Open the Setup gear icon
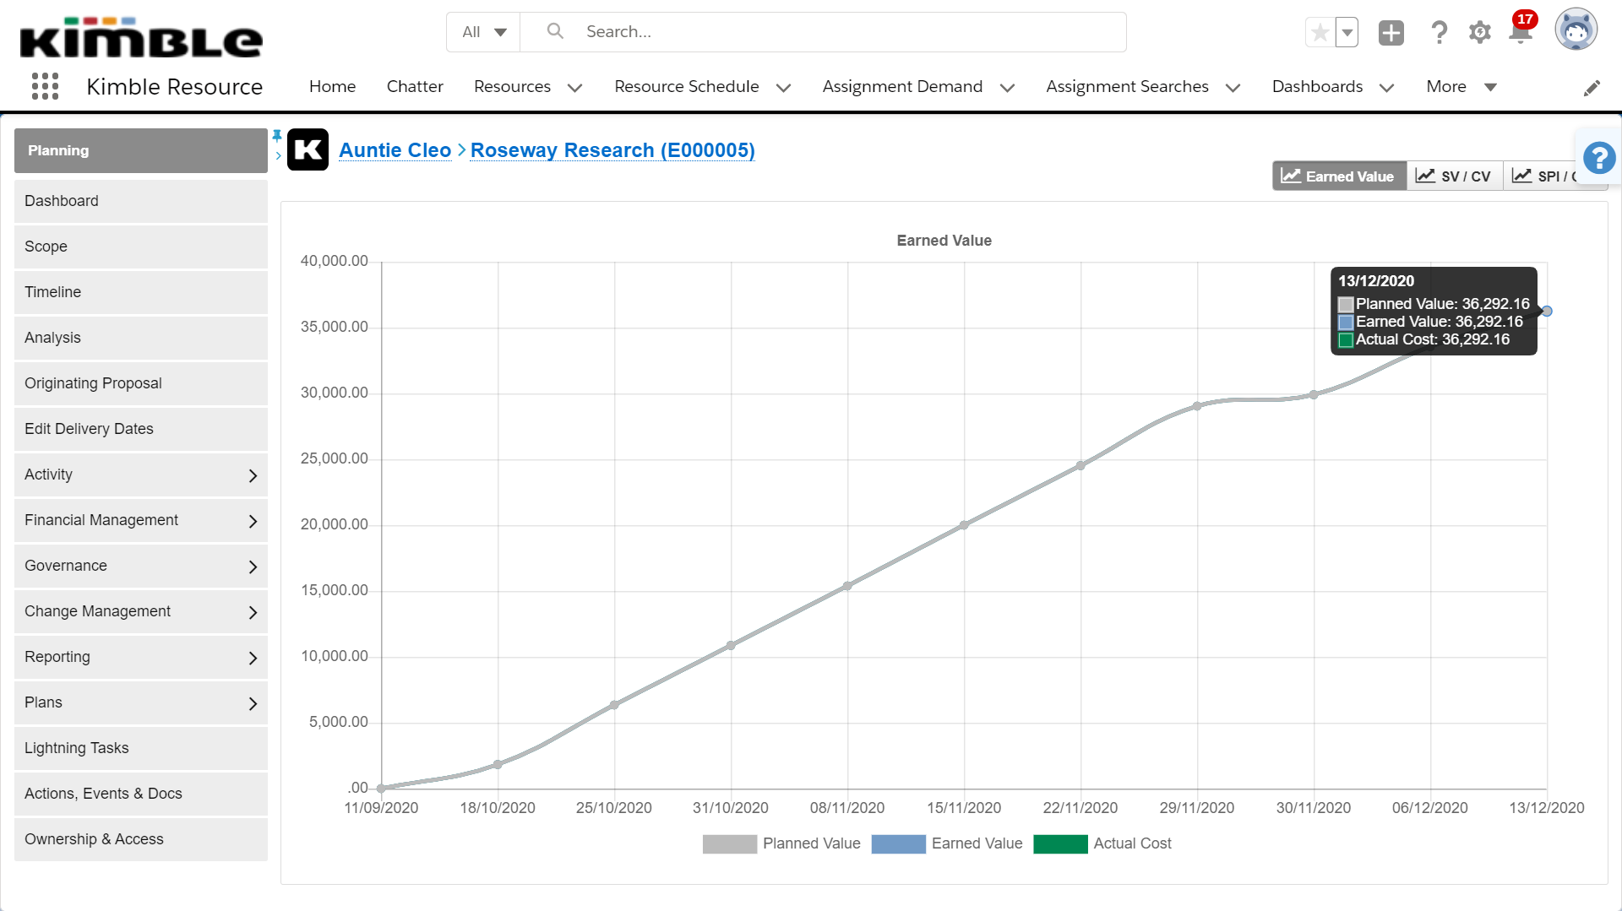 [x=1480, y=31]
